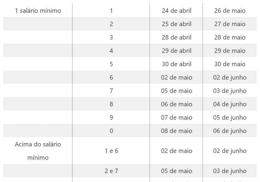Screen dimensions: 260x182
Task: Click the "1 e 6" cell
Action: click(x=111, y=151)
